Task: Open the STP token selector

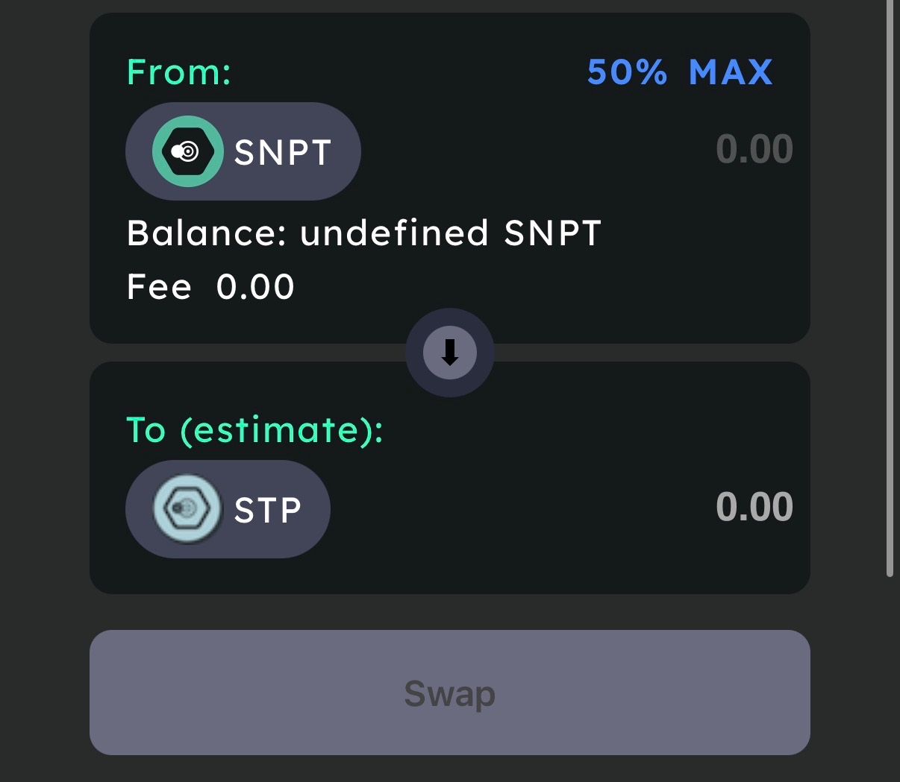Action: (x=228, y=508)
